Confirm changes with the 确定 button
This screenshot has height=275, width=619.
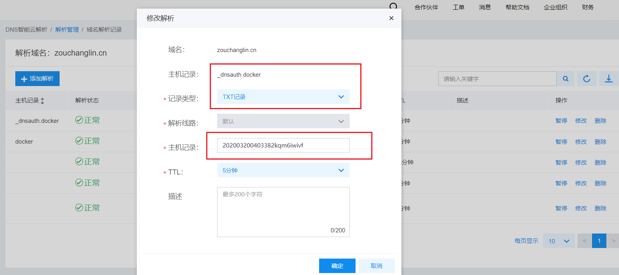[x=337, y=266]
